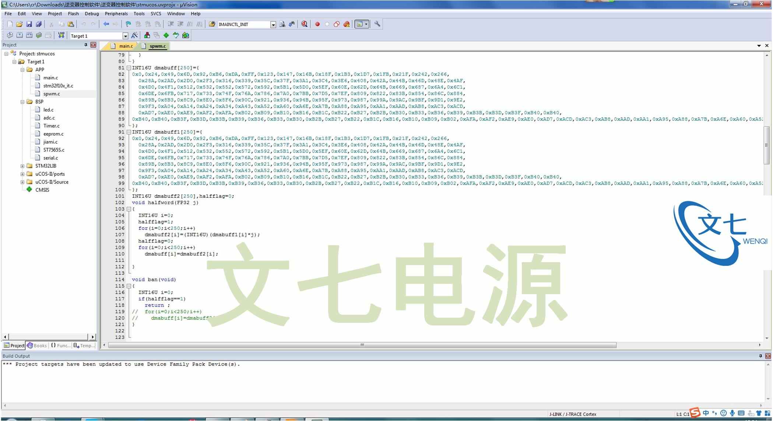Insert a breakpoint with red dot icon
Image resolution: width=773 pixels, height=421 pixels.
point(317,24)
